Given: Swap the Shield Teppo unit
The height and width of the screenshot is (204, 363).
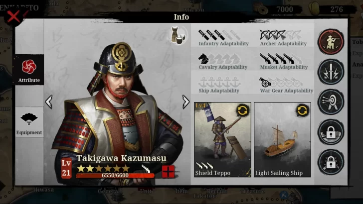Looking at the screenshot, I should pyautogui.click(x=242, y=110).
